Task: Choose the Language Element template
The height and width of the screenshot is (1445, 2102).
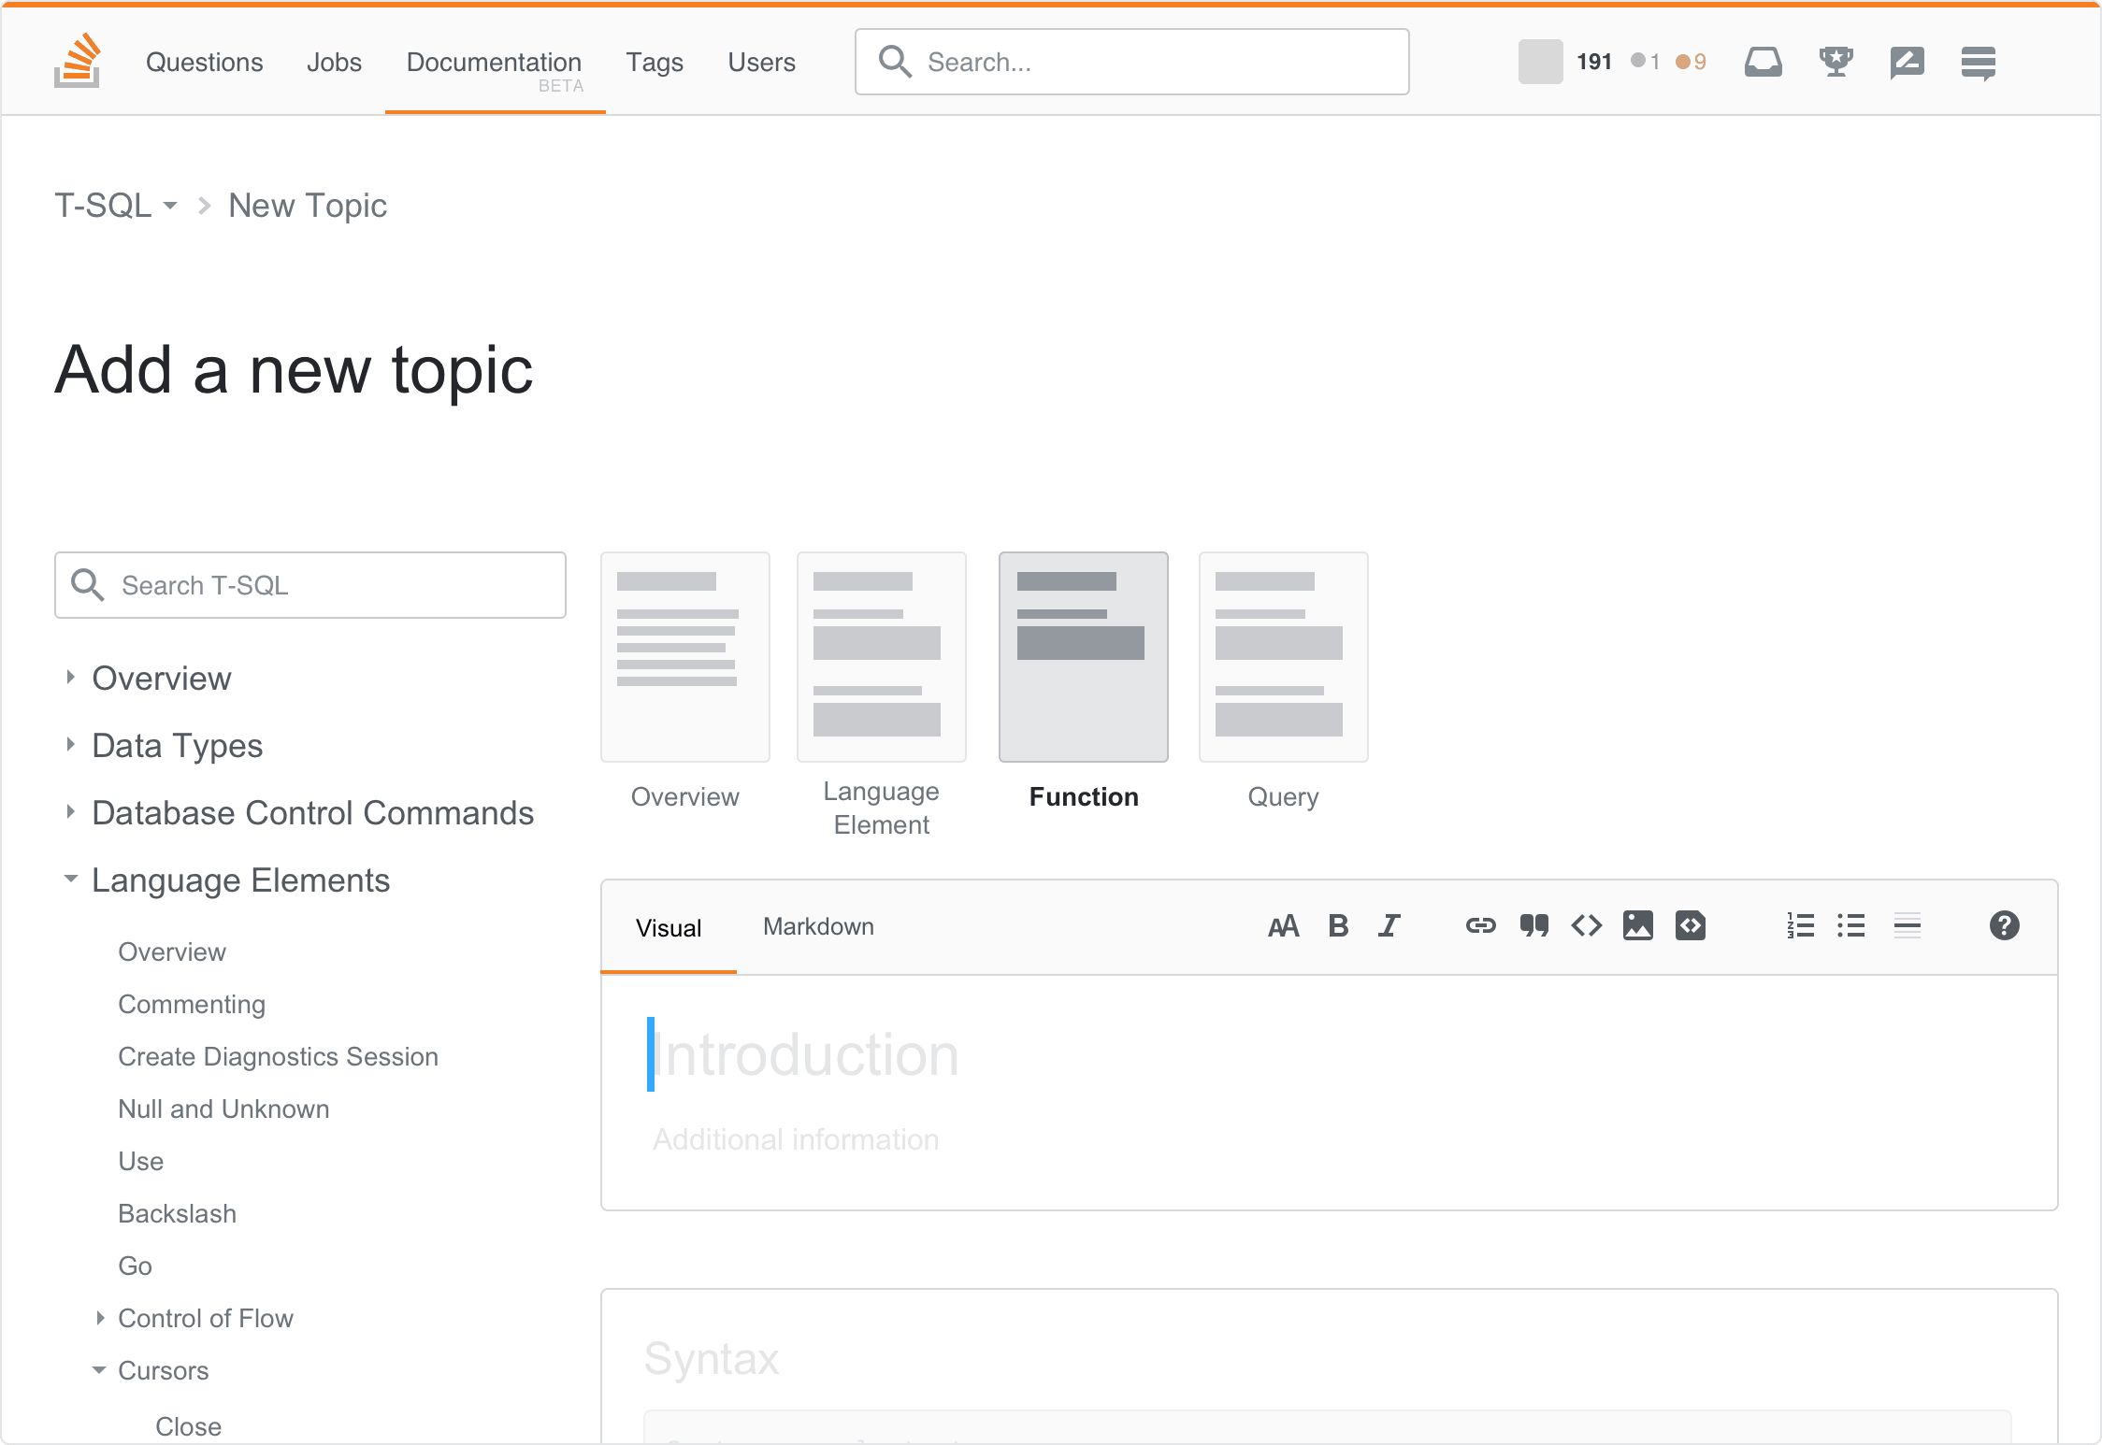Action: tap(881, 657)
